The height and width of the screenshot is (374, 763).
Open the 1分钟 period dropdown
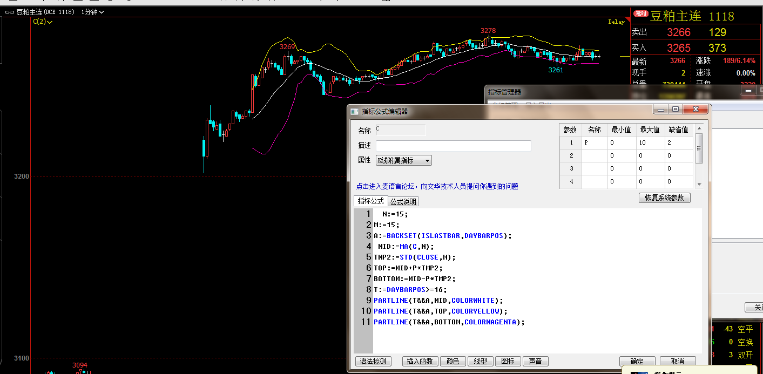92,11
